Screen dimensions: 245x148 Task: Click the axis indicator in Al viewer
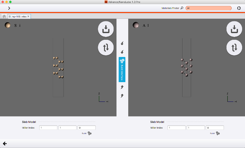click(x=232, y=98)
